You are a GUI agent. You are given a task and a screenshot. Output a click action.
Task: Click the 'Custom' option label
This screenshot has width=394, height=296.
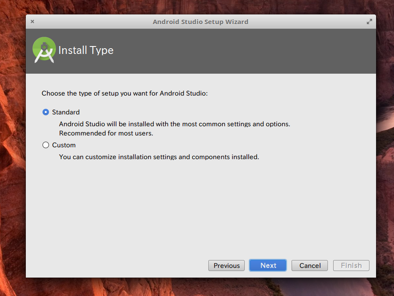pyautogui.click(x=64, y=145)
